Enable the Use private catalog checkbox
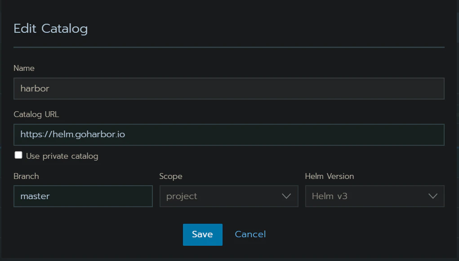Viewport: 459px width, 261px height. [18, 155]
